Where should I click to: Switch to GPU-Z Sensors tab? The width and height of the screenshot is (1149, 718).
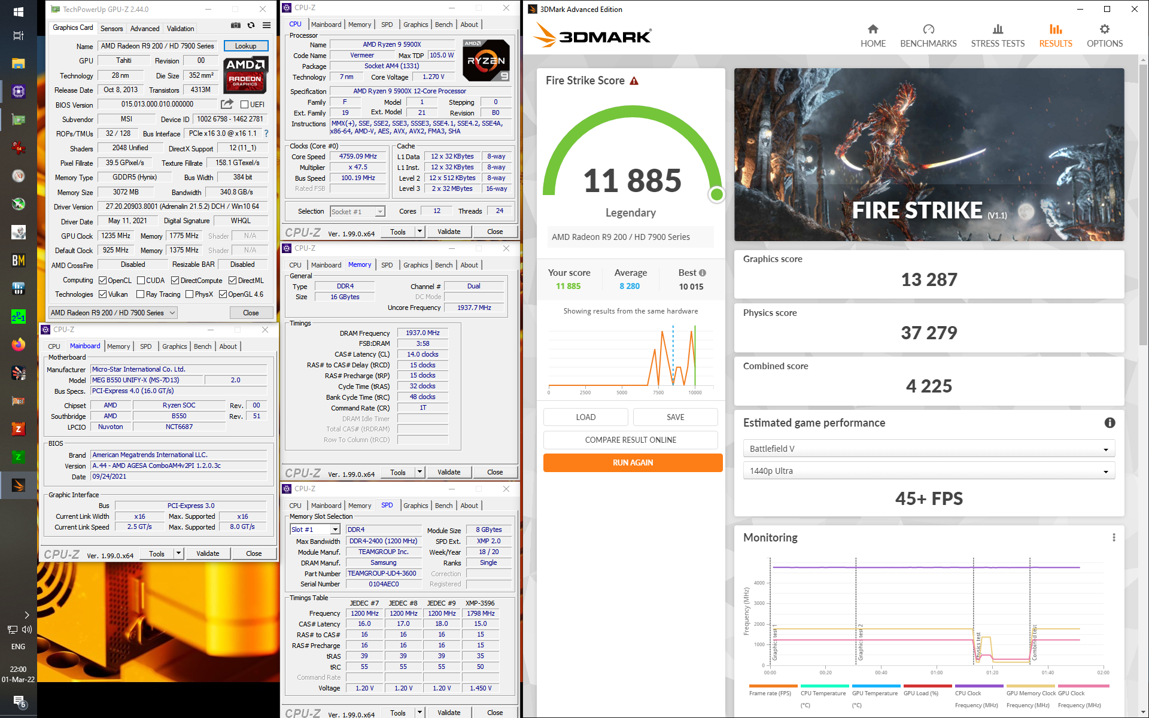(111, 29)
